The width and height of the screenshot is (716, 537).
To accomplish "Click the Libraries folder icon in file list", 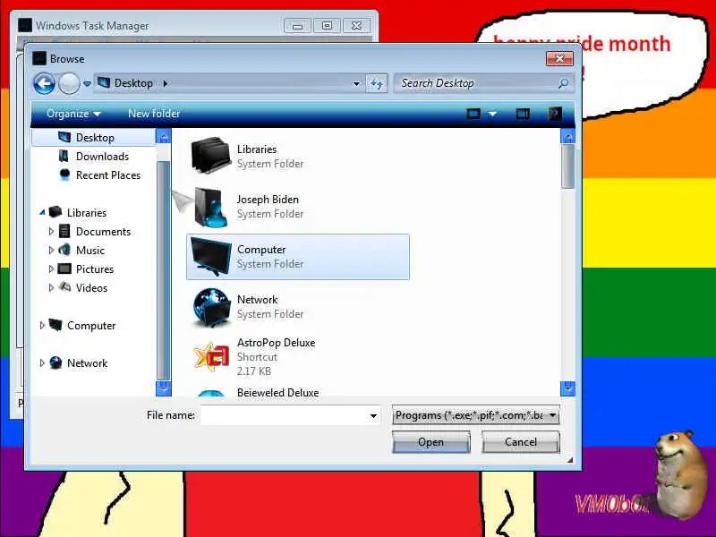I will (x=210, y=156).
